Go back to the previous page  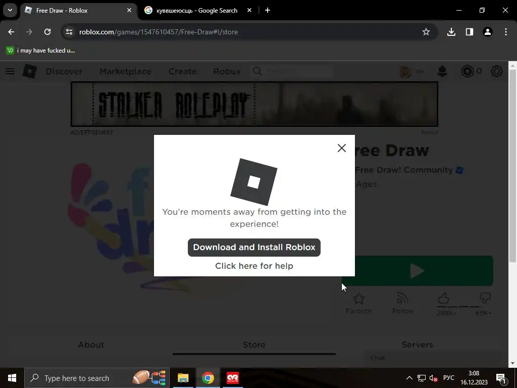pyautogui.click(x=11, y=32)
